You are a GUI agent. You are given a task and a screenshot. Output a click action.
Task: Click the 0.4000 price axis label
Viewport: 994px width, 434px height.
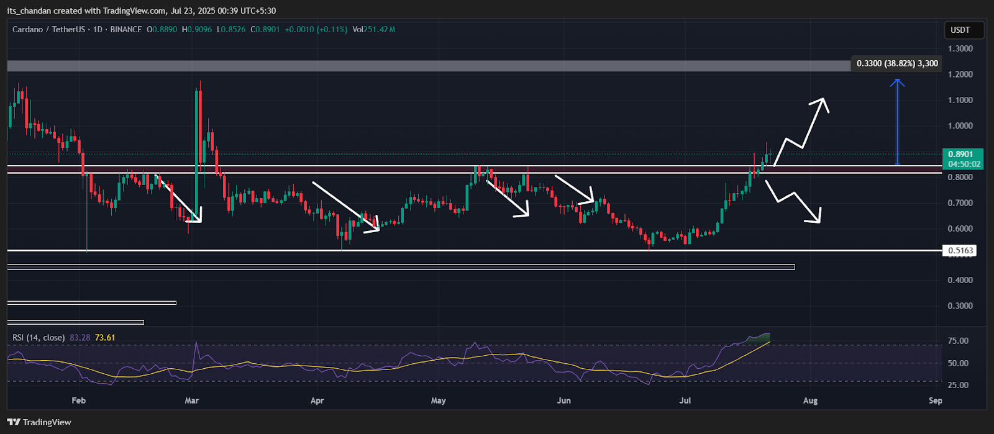pos(960,280)
